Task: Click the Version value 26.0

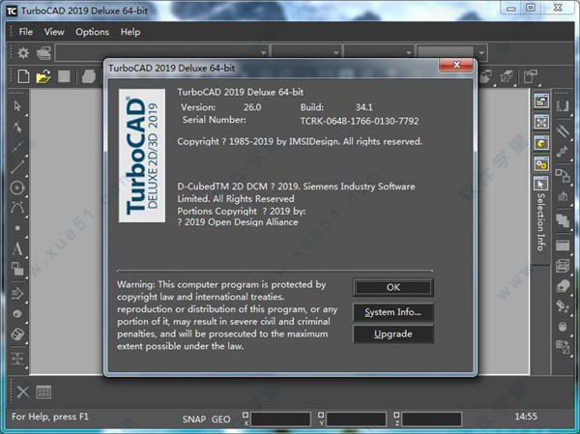Action: coord(252,107)
